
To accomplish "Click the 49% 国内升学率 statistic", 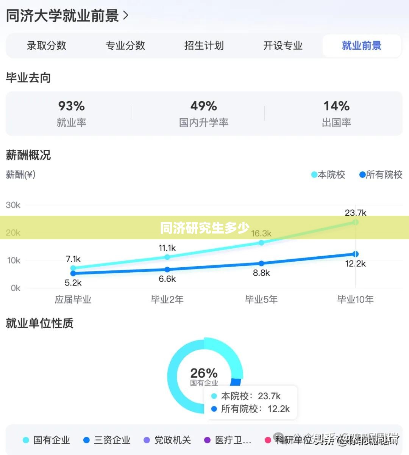I will (204, 113).
